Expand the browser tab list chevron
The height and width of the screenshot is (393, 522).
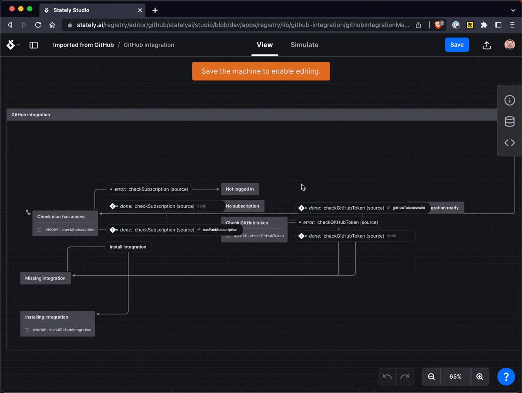[x=513, y=10]
